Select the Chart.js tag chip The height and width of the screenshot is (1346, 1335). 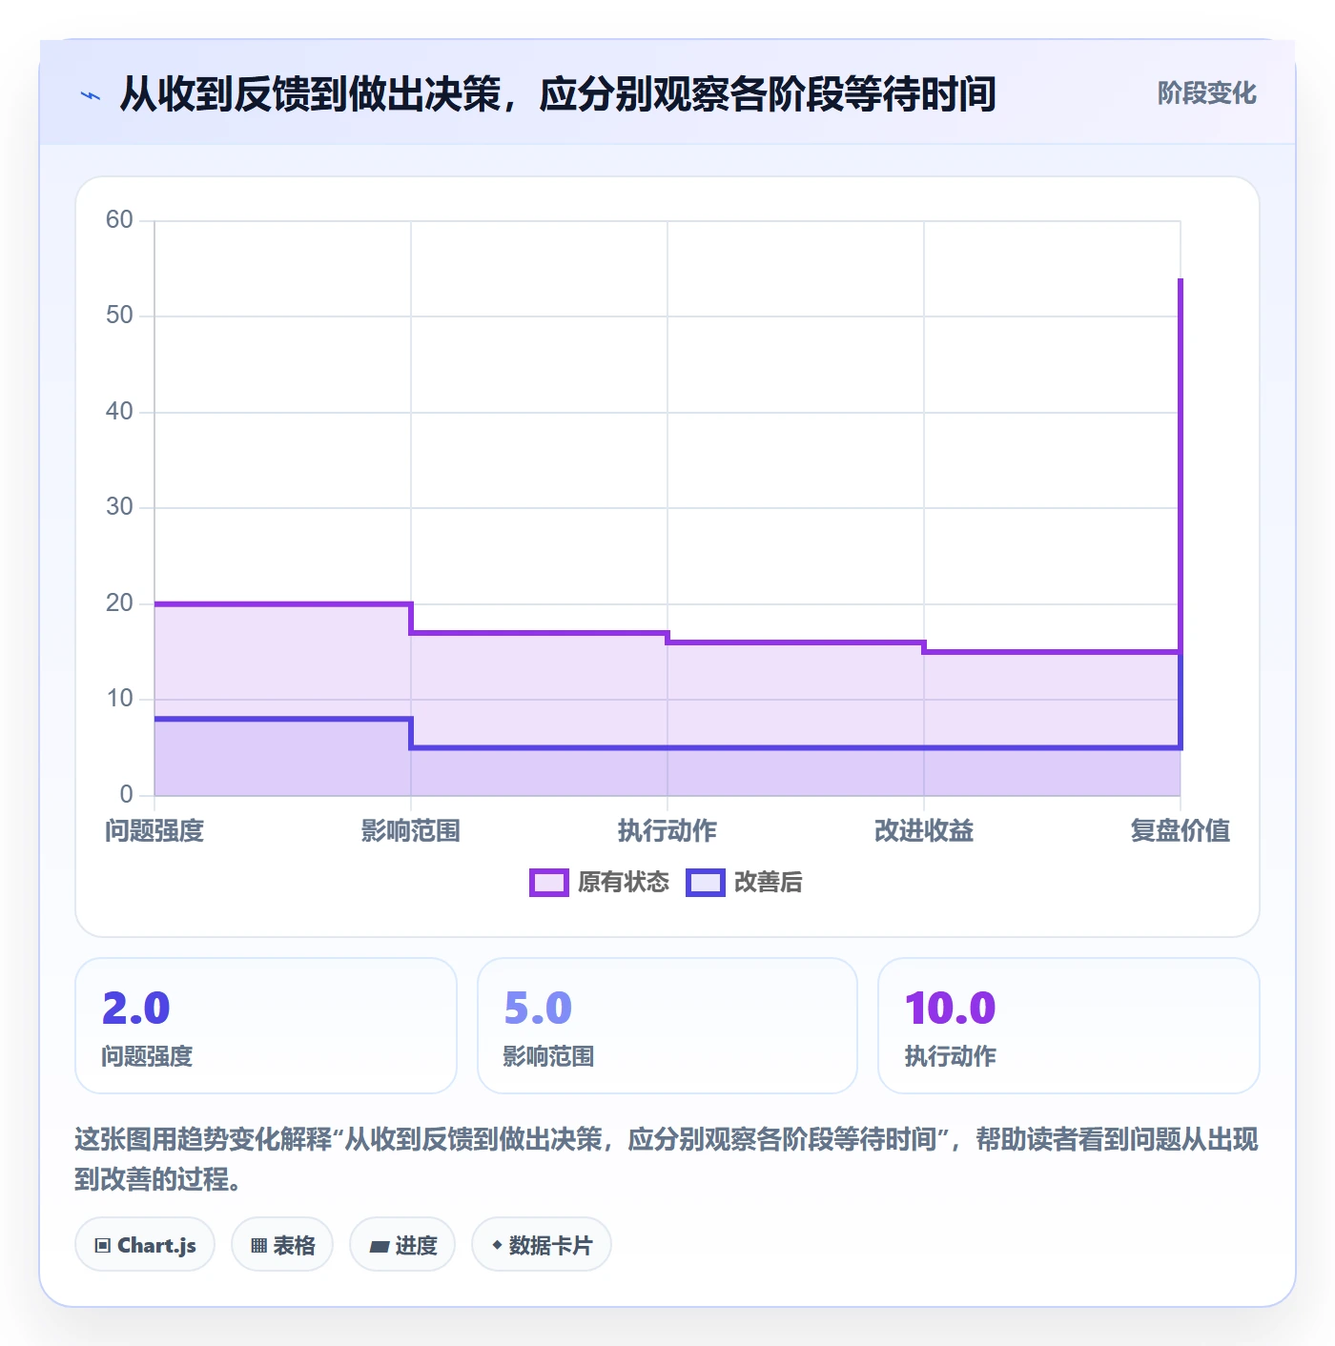[145, 1244]
